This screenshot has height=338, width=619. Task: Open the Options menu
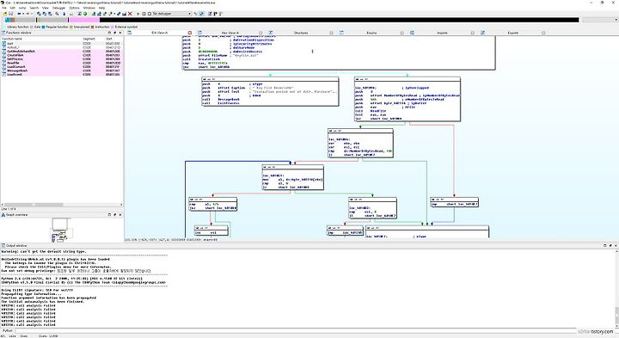[74, 8]
